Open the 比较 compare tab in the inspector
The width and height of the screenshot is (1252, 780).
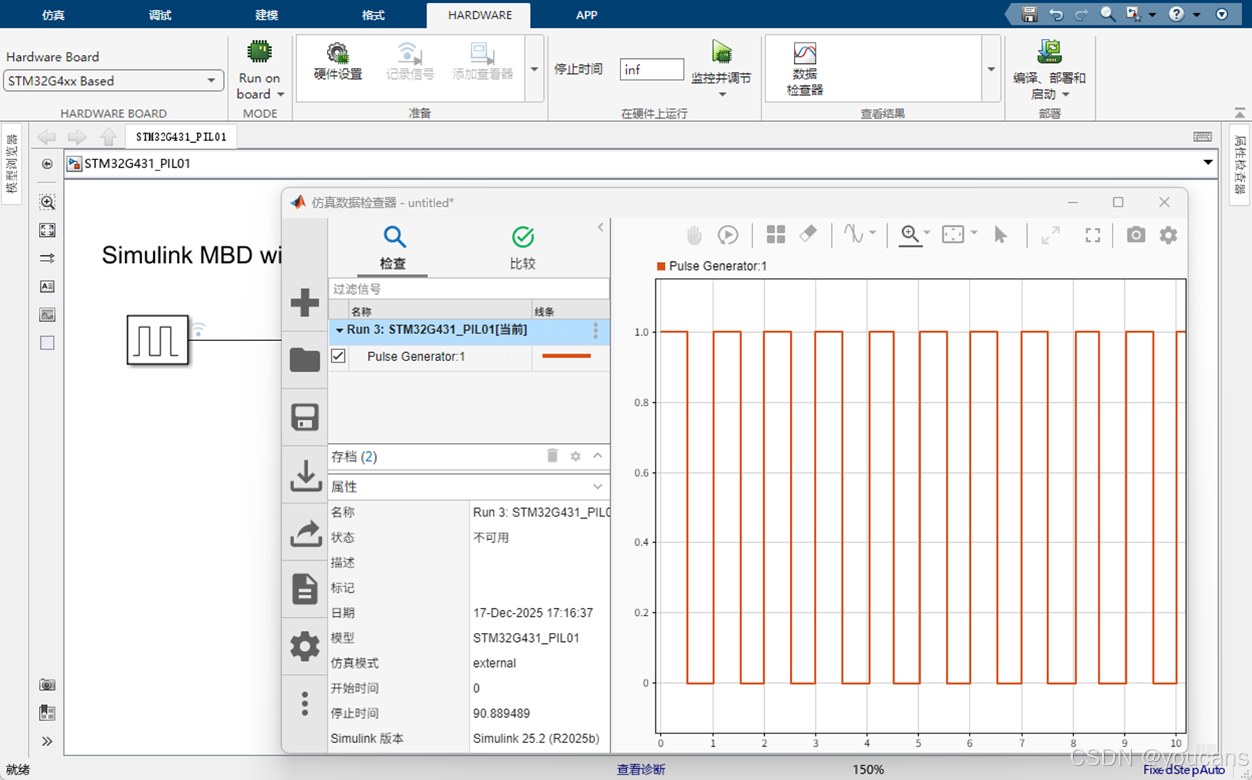point(523,248)
